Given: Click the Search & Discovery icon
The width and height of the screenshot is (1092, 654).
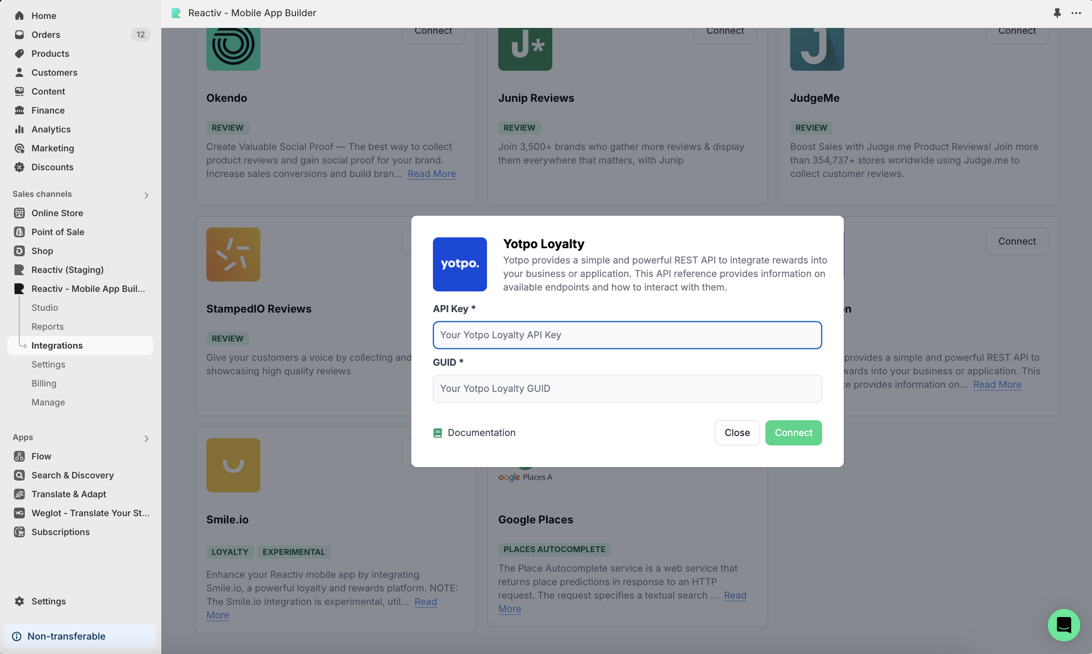Looking at the screenshot, I should tap(19, 475).
